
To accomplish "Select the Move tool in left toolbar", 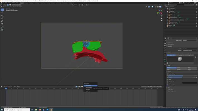I will tap(2, 15).
